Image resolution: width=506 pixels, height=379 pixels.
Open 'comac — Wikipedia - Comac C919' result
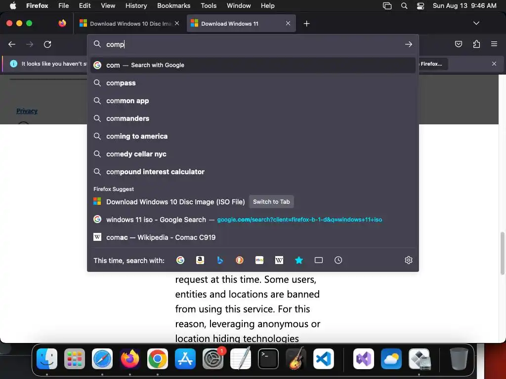click(253, 237)
